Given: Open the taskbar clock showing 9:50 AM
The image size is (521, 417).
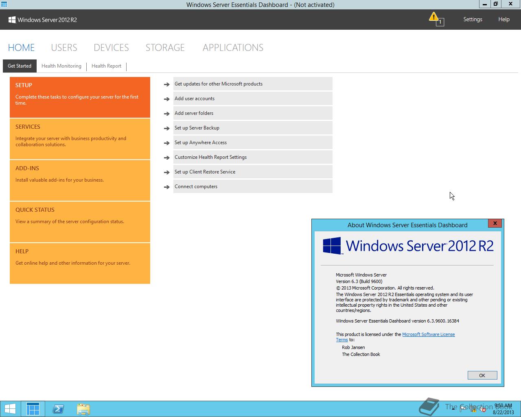Looking at the screenshot, I should pyautogui.click(x=503, y=409).
